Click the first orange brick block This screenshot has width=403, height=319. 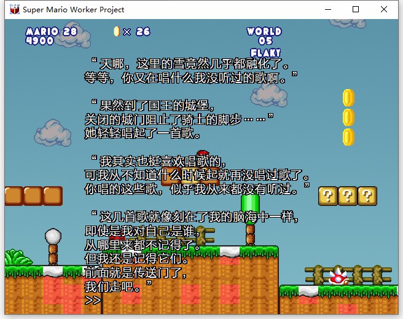[x=13, y=196]
